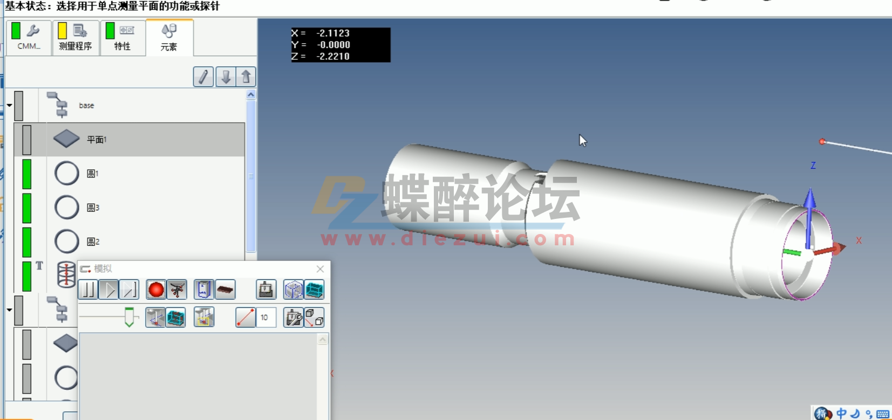Click the blue wireframe cube view icon
Screen dimensions: 892x420
[294, 290]
